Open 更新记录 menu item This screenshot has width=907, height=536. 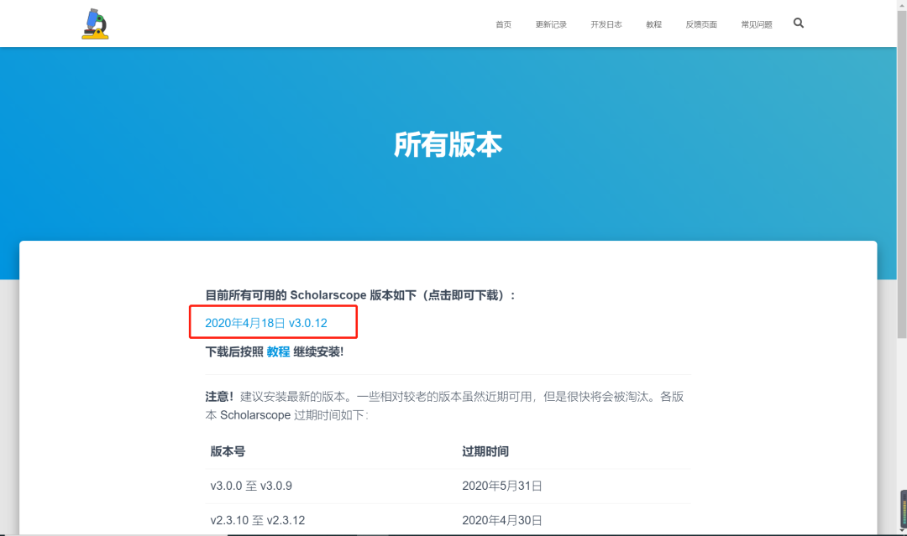click(551, 24)
